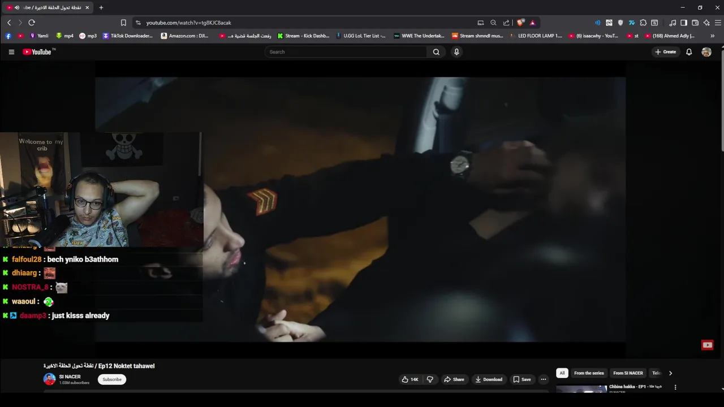Select From the series chip
Image resolution: width=724 pixels, height=407 pixels.
coord(589,373)
